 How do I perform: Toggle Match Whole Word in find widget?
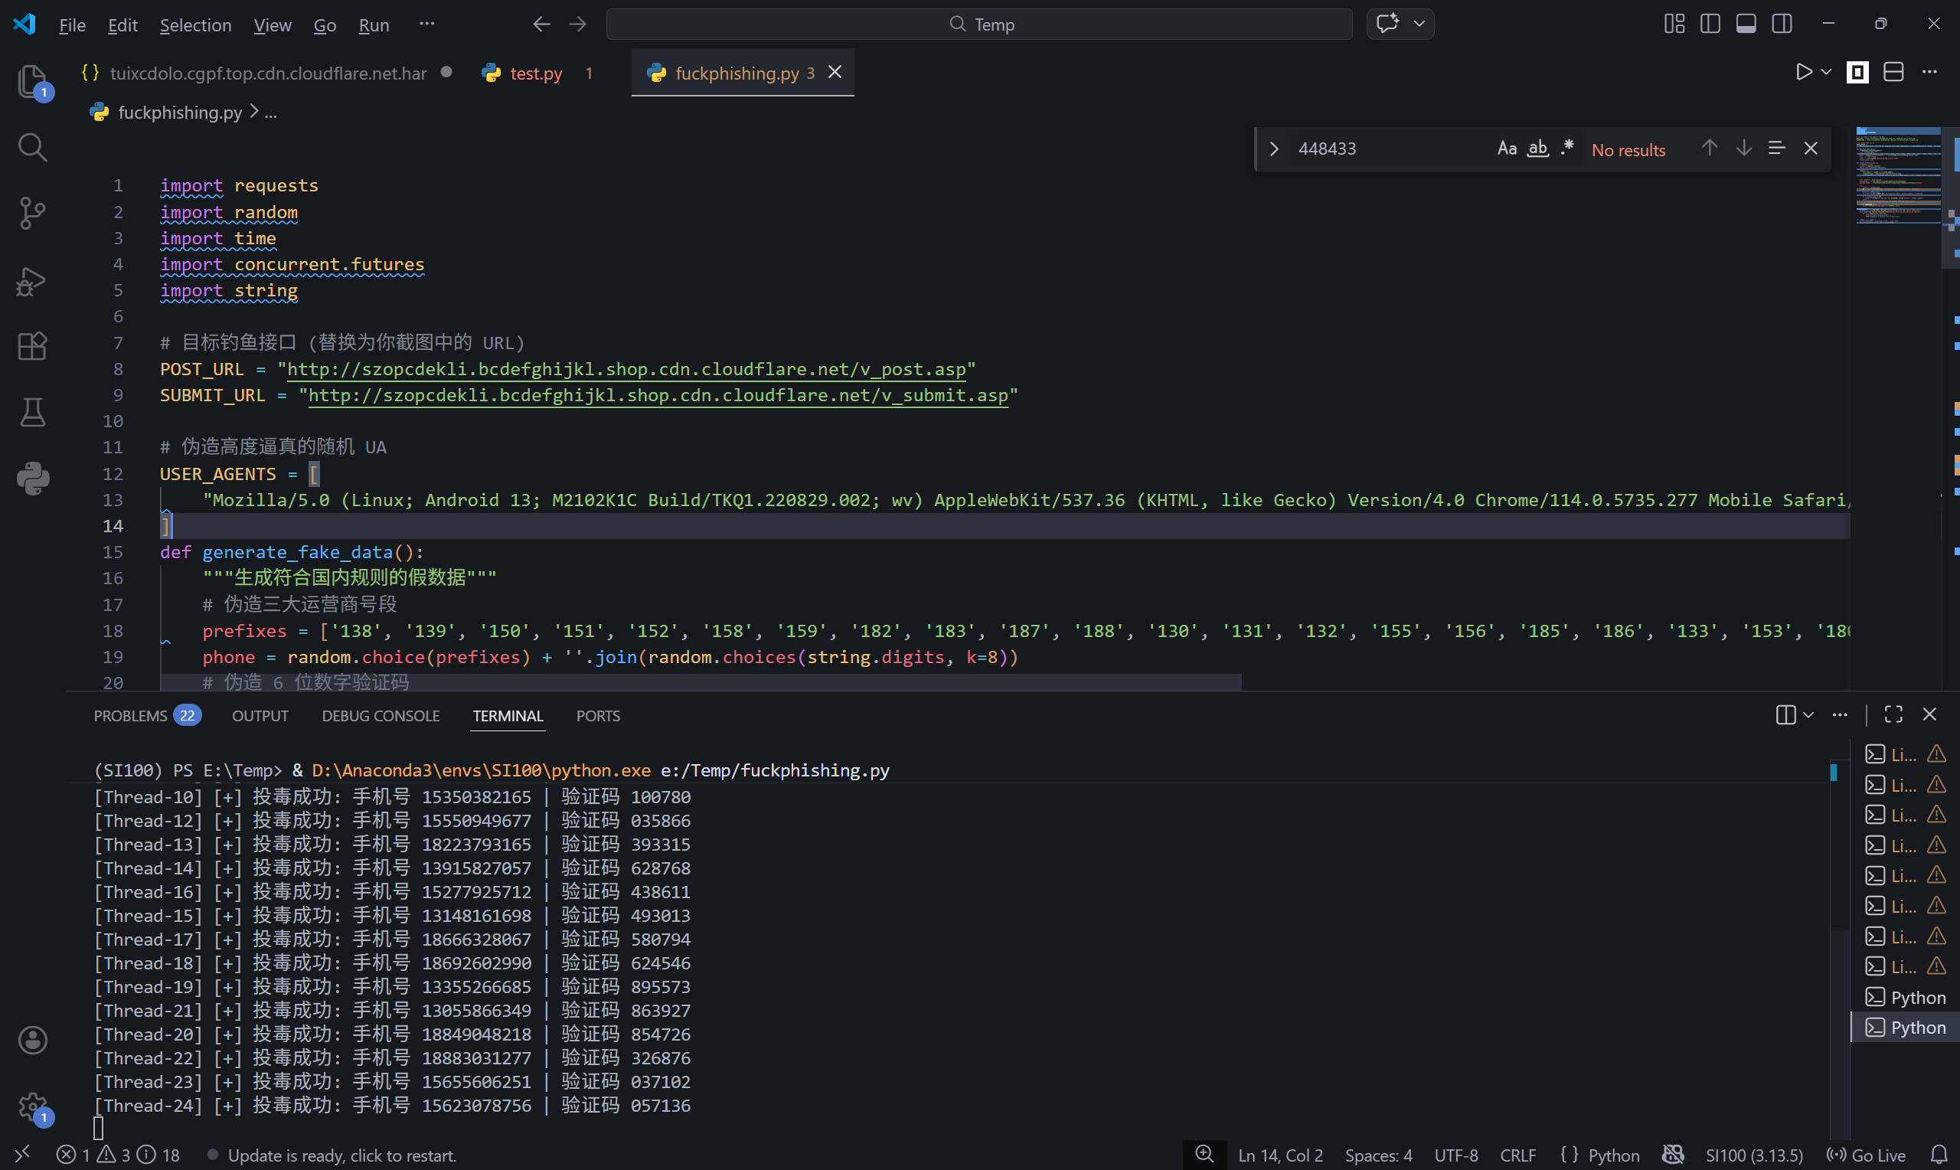point(1537,149)
